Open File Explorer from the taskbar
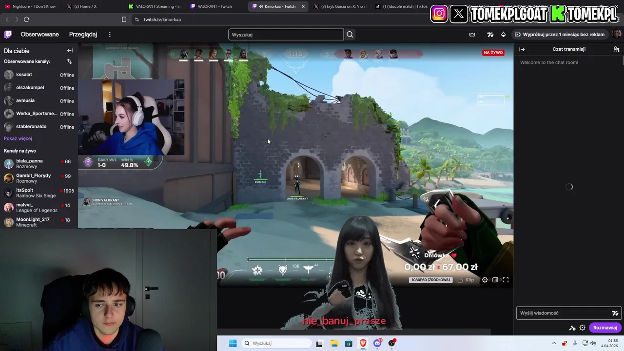The image size is (624, 351). click(x=334, y=343)
